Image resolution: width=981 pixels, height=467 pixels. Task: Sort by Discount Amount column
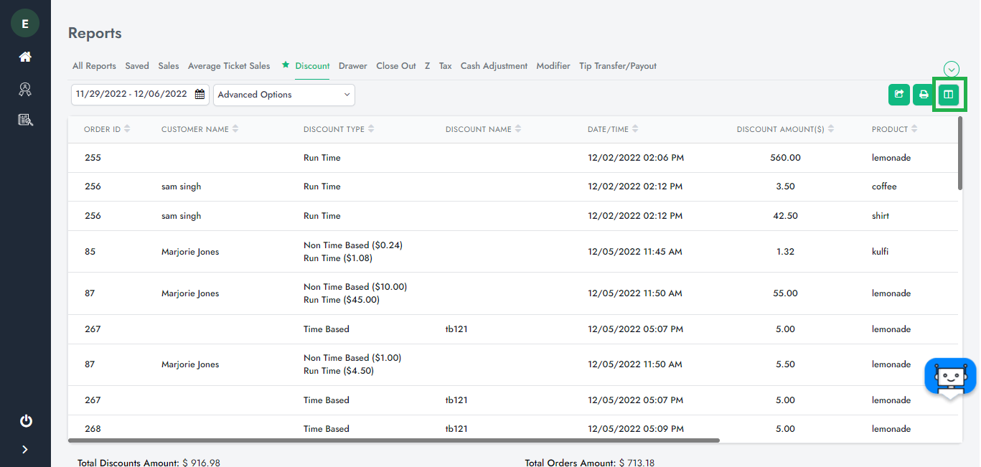point(784,129)
